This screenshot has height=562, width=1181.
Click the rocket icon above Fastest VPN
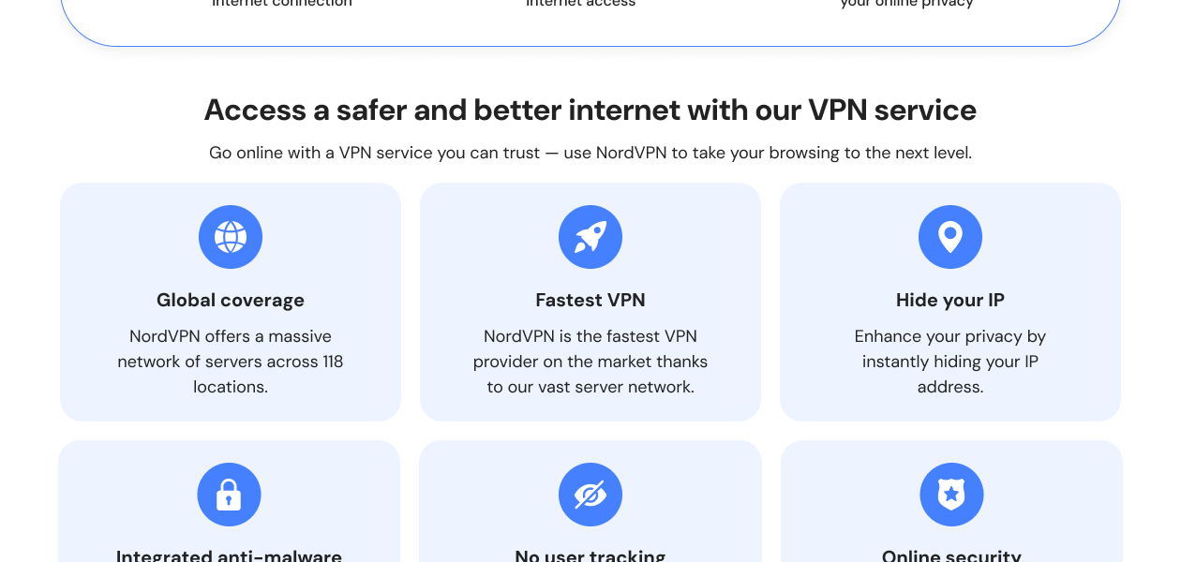point(590,237)
